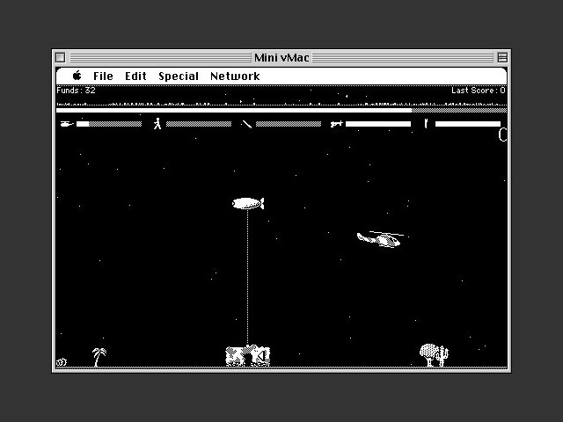Screen dimensions: 563x422
Task: Click the walking soldier status icon
Action: pos(157,123)
